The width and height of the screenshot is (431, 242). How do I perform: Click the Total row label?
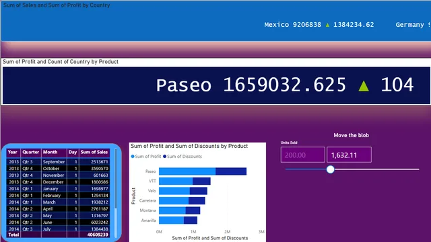click(13, 235)
